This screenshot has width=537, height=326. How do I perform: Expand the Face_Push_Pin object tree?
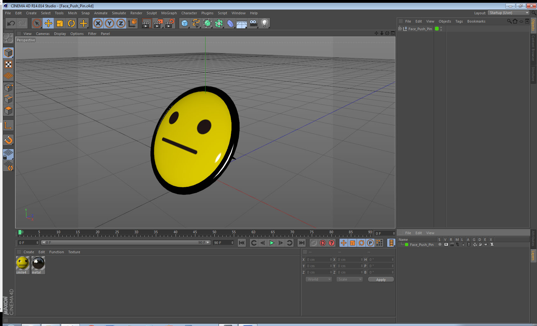400,29
